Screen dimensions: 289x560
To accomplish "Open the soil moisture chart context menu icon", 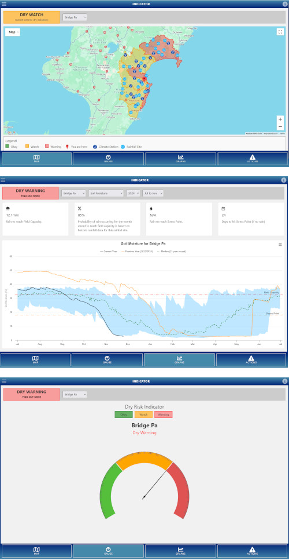I will pos(280,245).
